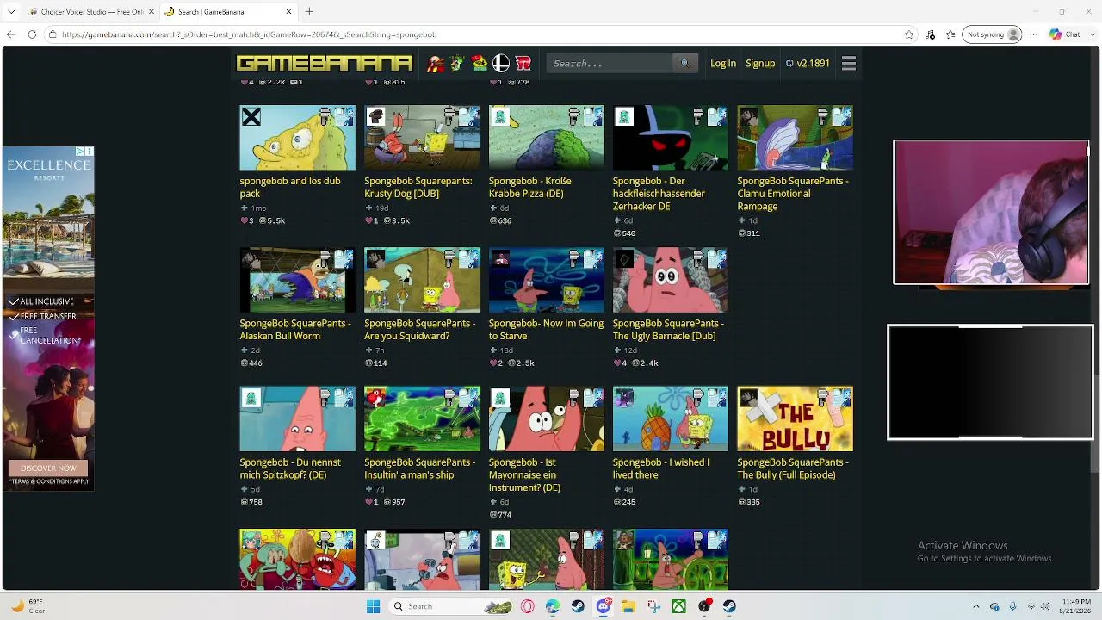This screenshot has height=620, width=1102.
Task: Open 'Spongebob - Kroße Krabbe Pizza (DE)' title
Action: pos(530,188)
